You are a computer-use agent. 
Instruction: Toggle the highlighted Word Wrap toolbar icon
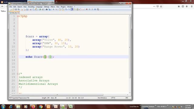[x=72, y=9]
